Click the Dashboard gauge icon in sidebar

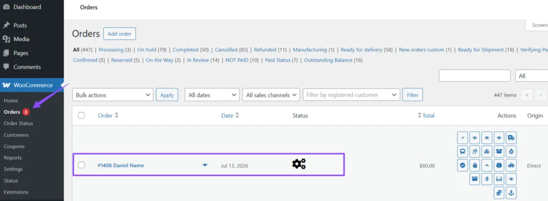tap(6, 7)
